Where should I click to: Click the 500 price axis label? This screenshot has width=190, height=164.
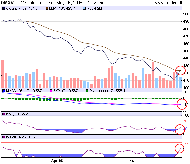(186, 14)
